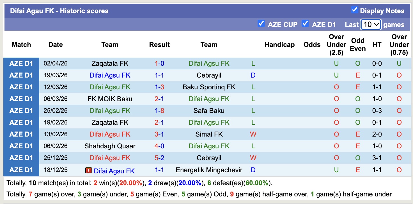This screenshot has width=413, height=204.
Task: Toggle the Display Notes checkbox
Action: [x=354, y=10]
